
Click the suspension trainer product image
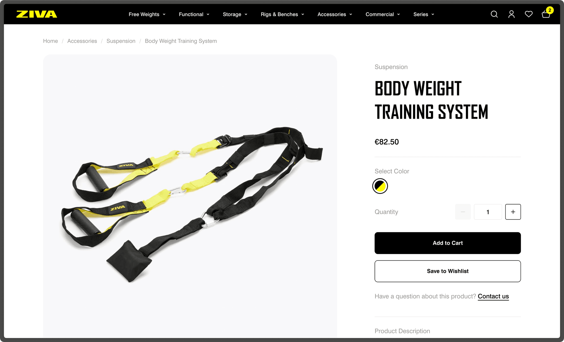point(190,196)
